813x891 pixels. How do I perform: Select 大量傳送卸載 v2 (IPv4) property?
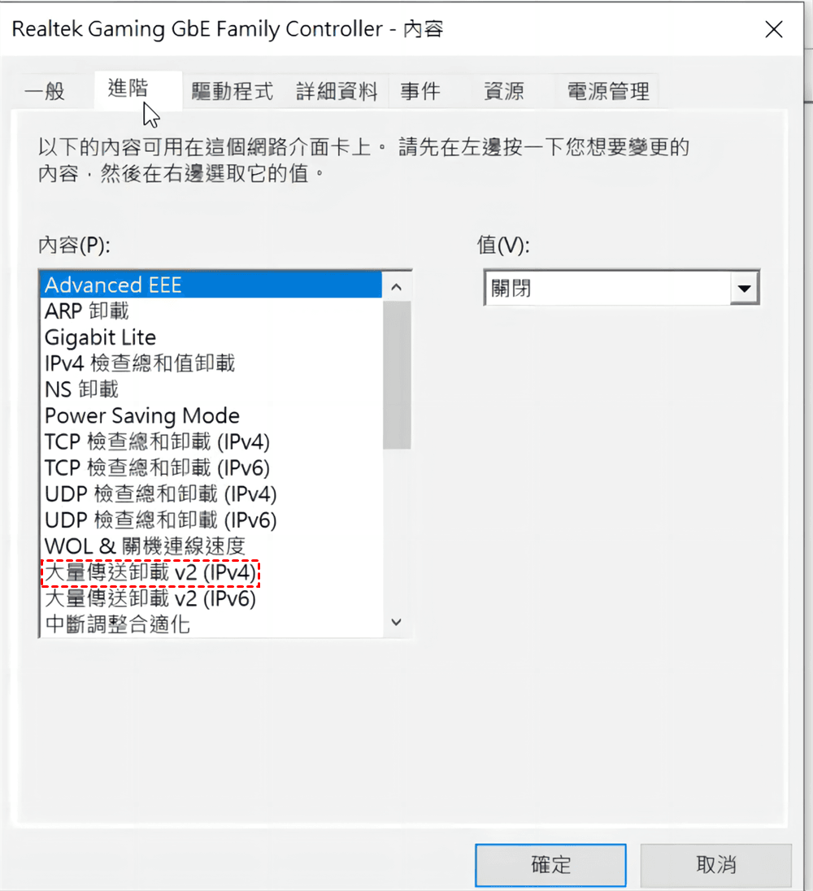coord(150,573)
